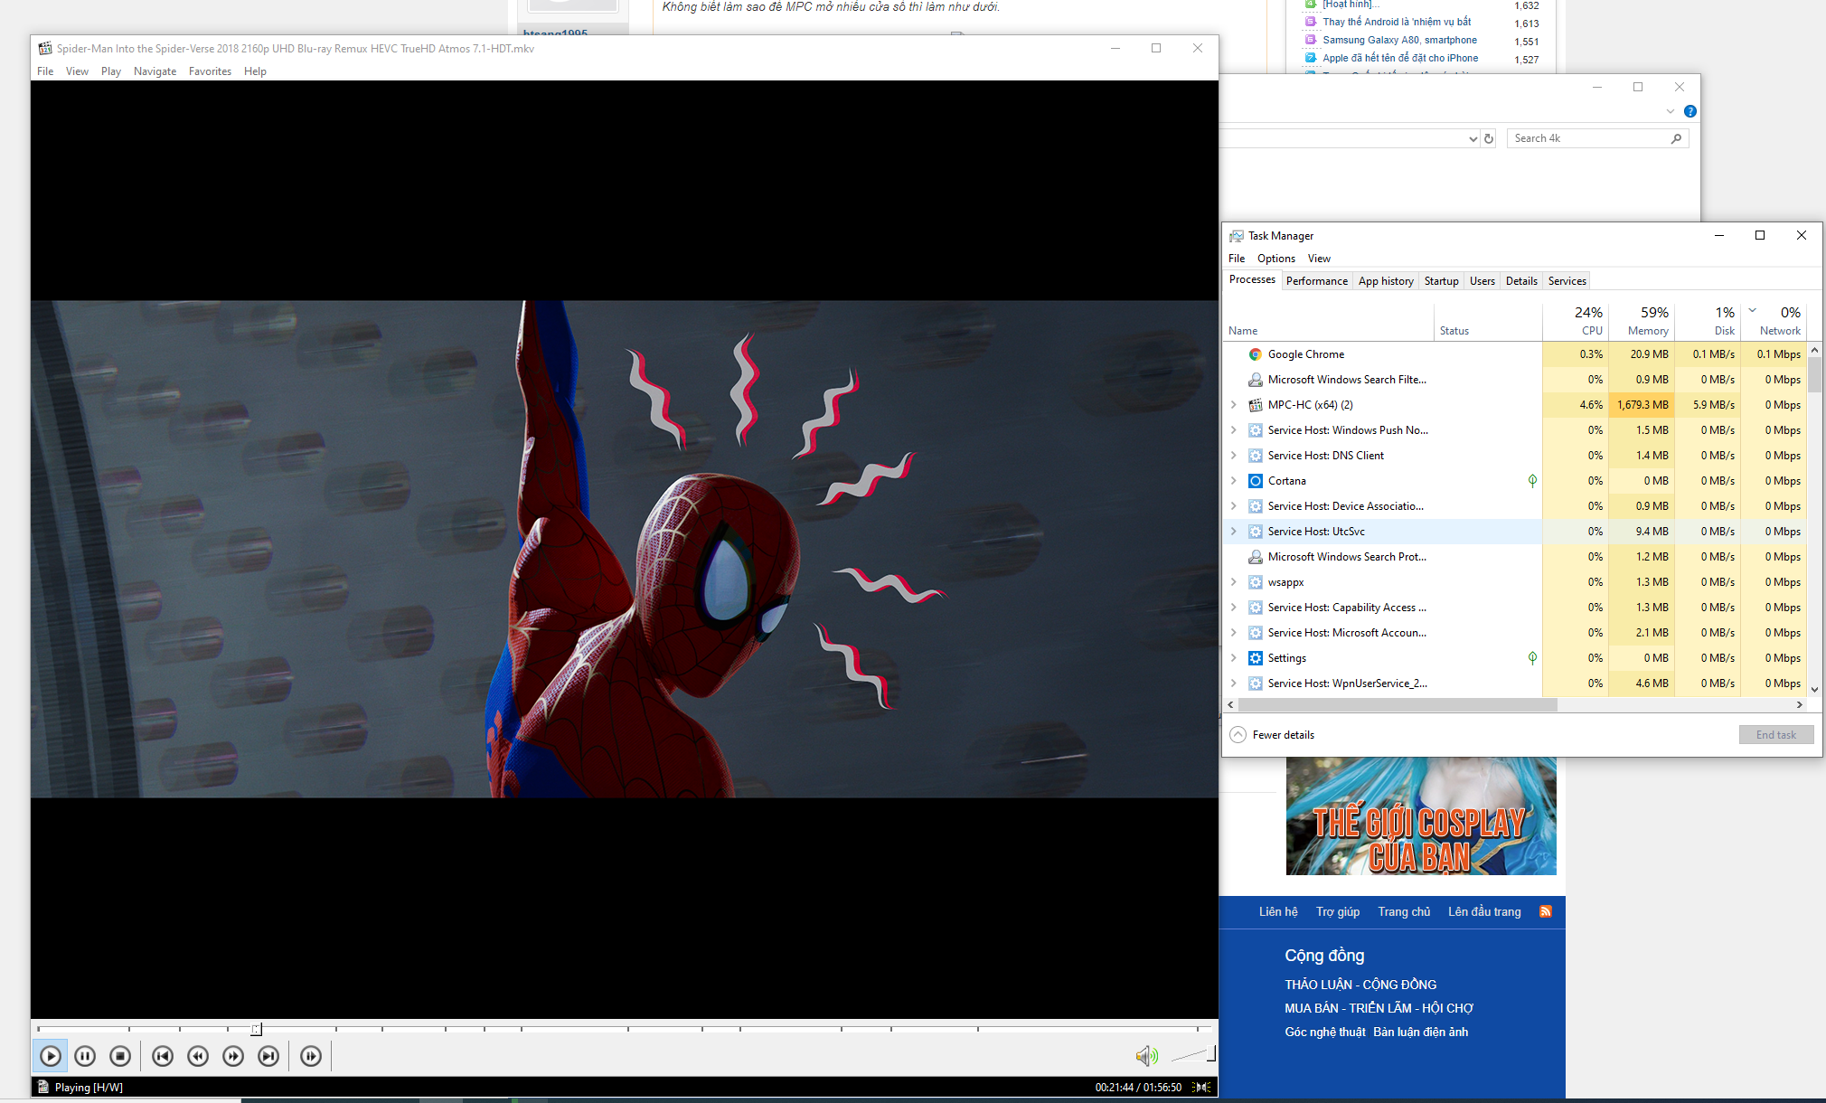Step one frame forward in MPC-HC
The image size is (1826, 1103).
(311, 1055)
